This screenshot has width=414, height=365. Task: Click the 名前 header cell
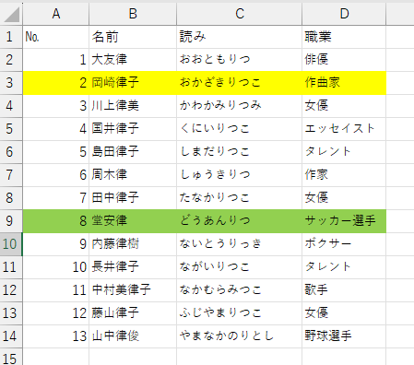[x=133, y=37]
